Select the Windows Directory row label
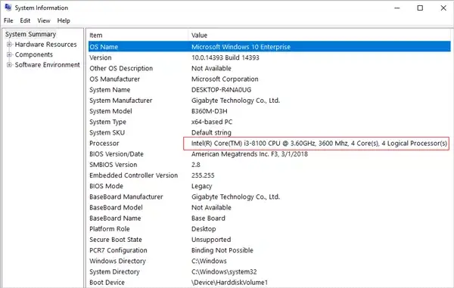454x288 pixels. [x=117, y=261]
